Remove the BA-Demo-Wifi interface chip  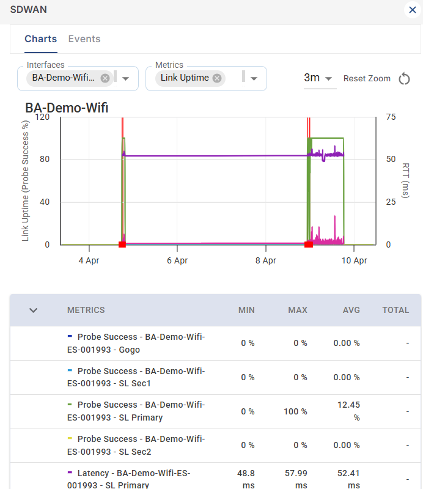[105, 78]
